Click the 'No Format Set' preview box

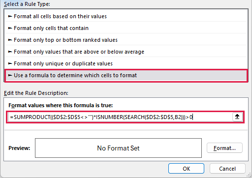click(x=118, y=148)
